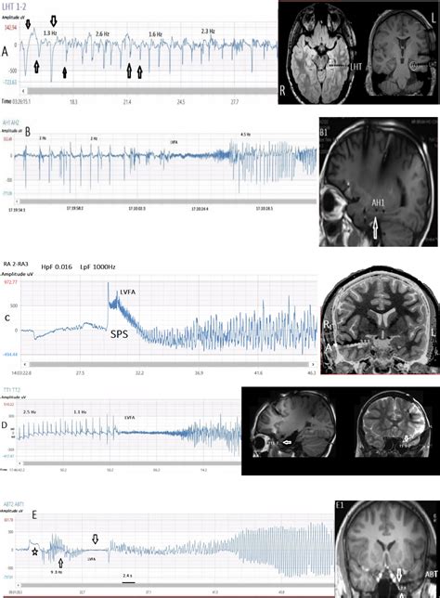Select the TT1 TT2 channel title
This screenshot has width=440, height=598.
[11, 390]
